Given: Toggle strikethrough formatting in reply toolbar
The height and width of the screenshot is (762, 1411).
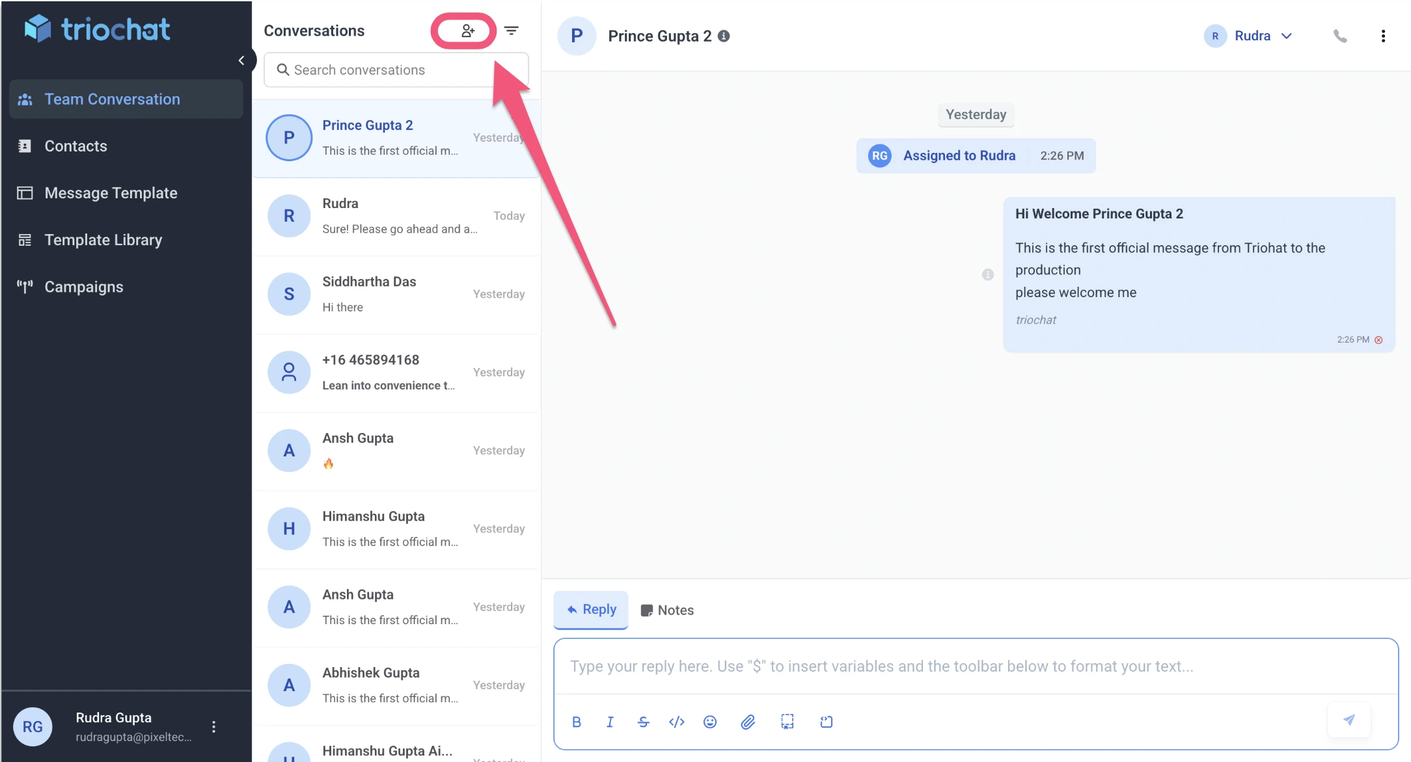Looking at the screenshot, I should pos(643,722).
